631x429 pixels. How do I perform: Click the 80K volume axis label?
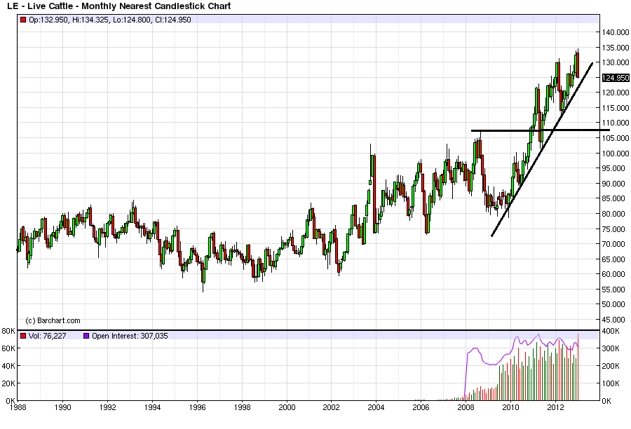pos(8,331)
